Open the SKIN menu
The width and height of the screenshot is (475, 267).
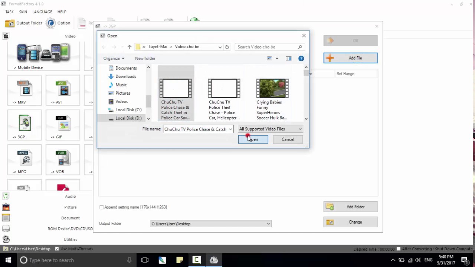[x=23, y=12]
